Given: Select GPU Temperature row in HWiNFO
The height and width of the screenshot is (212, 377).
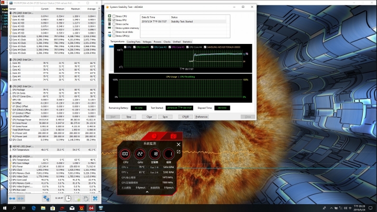Looking at the screenshot, I should click(x=53, y=160).
